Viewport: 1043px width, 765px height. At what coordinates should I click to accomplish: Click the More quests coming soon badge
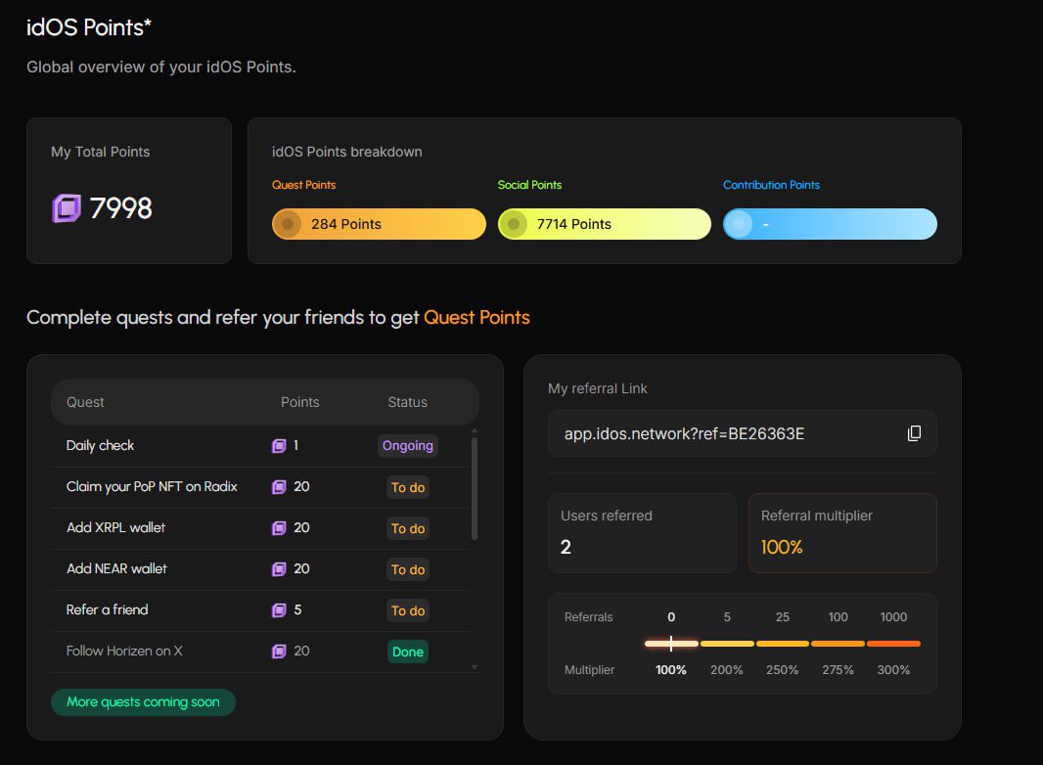143,701
